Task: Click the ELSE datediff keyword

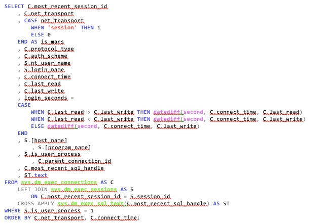Action: tap(38, 126)
